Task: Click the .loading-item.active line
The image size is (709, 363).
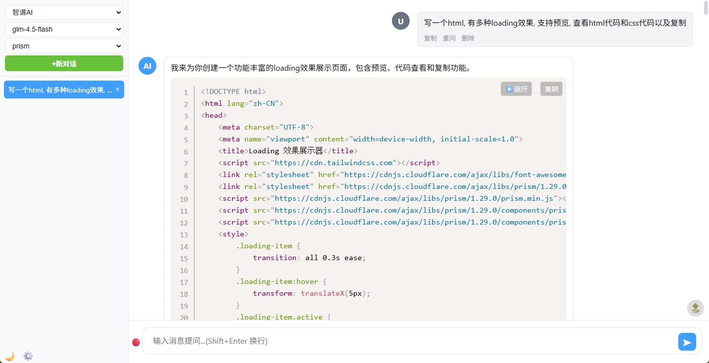Action: click(x=284, y=317)
